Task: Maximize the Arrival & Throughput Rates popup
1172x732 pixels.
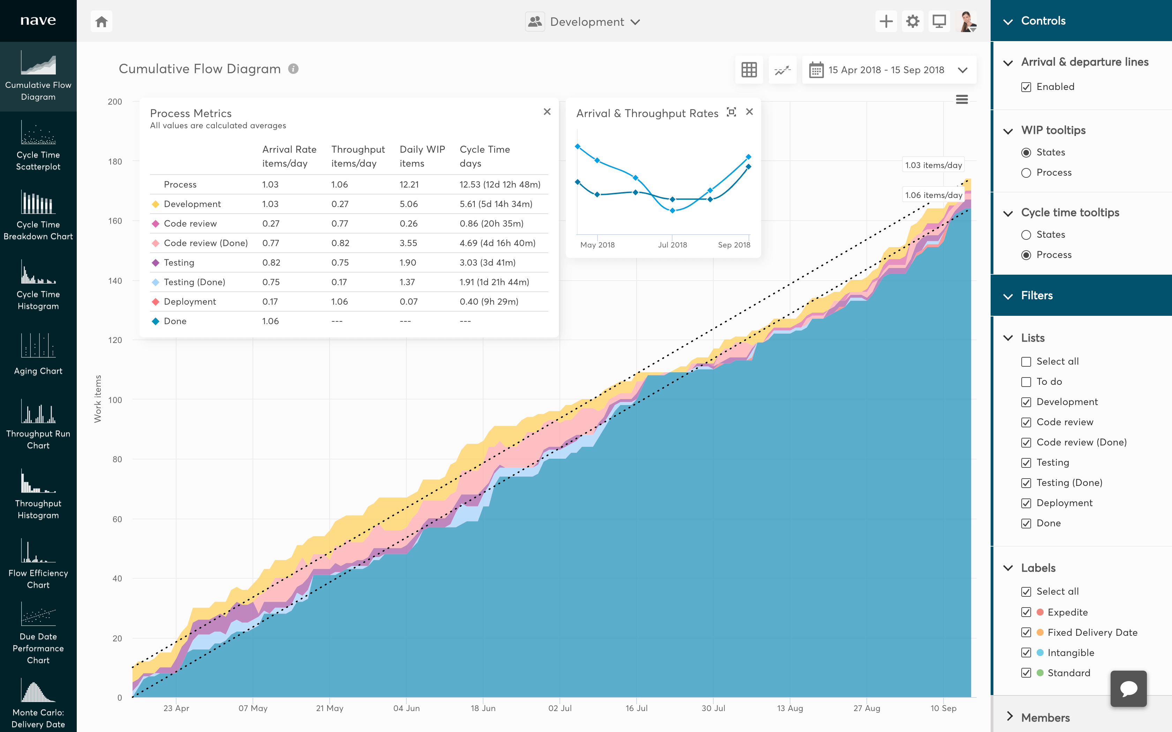Action: (x=731, y=112)
